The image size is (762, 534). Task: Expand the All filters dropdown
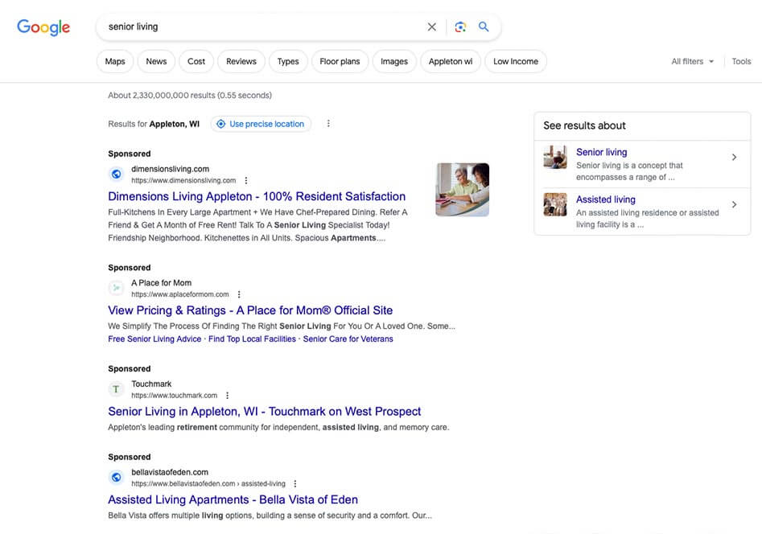pyautogui.click(x=692, y=62)
